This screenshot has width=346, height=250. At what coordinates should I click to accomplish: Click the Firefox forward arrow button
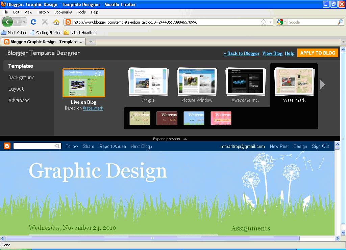[x=18, y=22]
